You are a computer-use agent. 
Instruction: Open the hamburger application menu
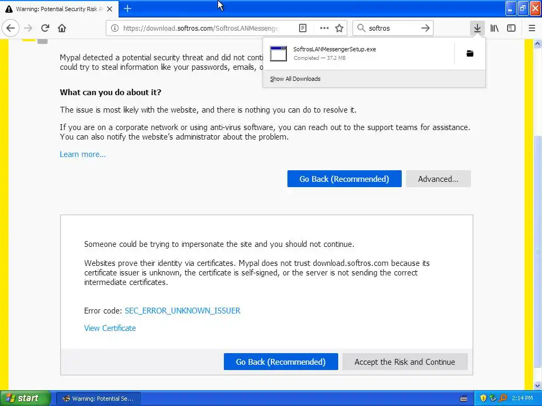pos(532,28)
